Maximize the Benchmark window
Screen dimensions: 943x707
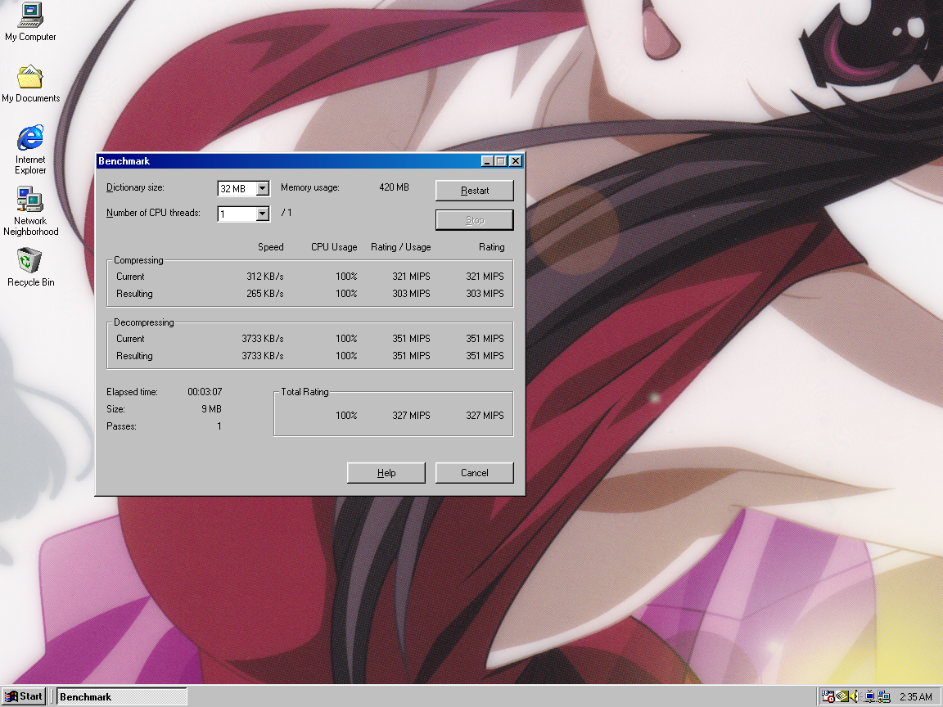[501, 161]
